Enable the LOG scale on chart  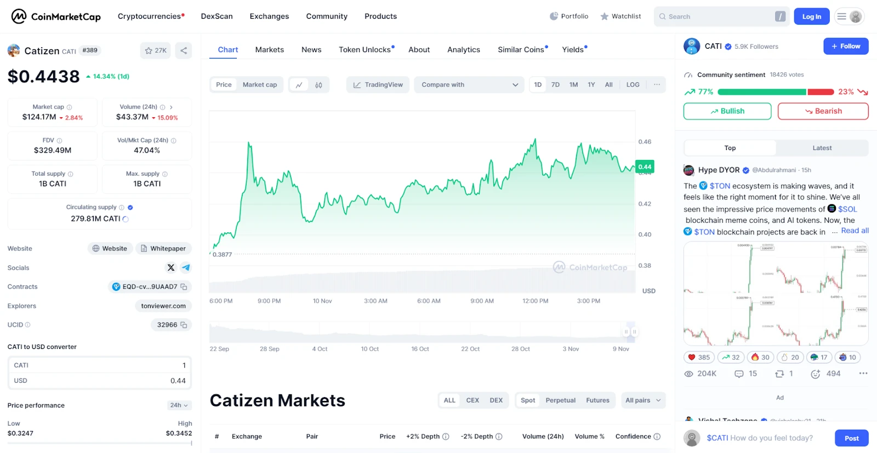click(x=633, y=85)
